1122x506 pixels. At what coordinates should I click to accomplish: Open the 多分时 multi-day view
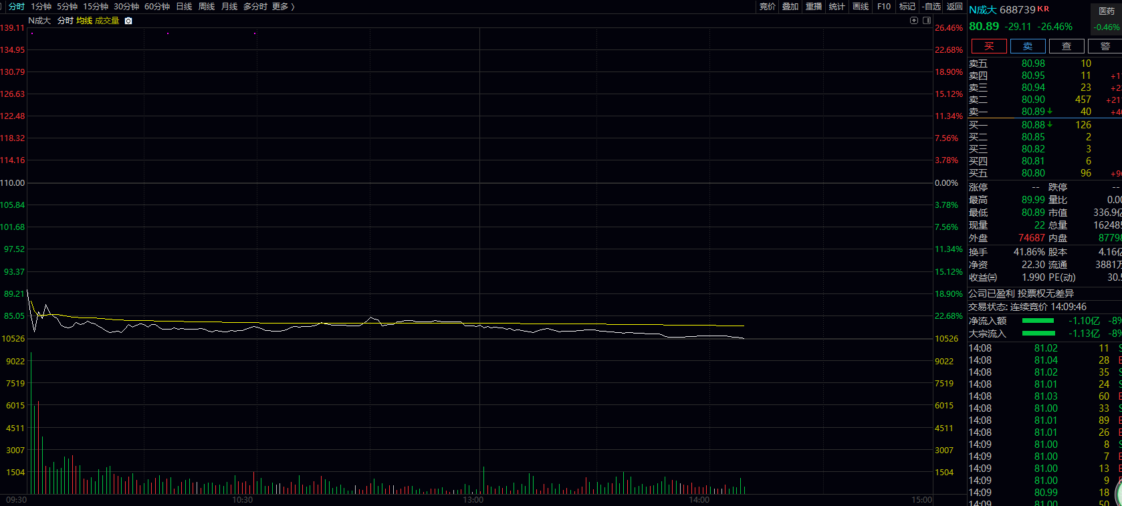coord(255,6)
